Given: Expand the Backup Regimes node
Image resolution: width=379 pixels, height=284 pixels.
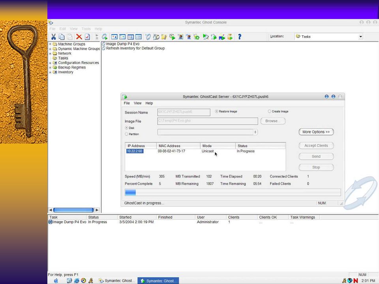Looking at the screenshot, I should pos(50,67).
